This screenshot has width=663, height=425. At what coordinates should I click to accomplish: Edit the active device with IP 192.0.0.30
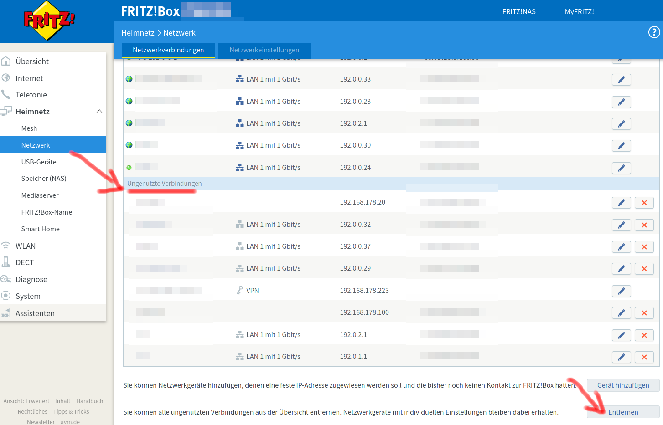tap(621, 146)
